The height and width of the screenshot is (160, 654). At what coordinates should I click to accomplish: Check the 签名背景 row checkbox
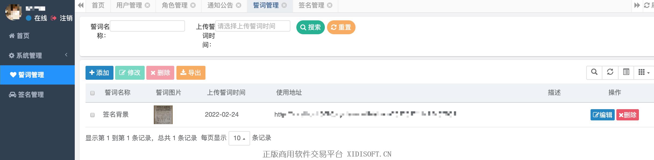tap(93, 115)
